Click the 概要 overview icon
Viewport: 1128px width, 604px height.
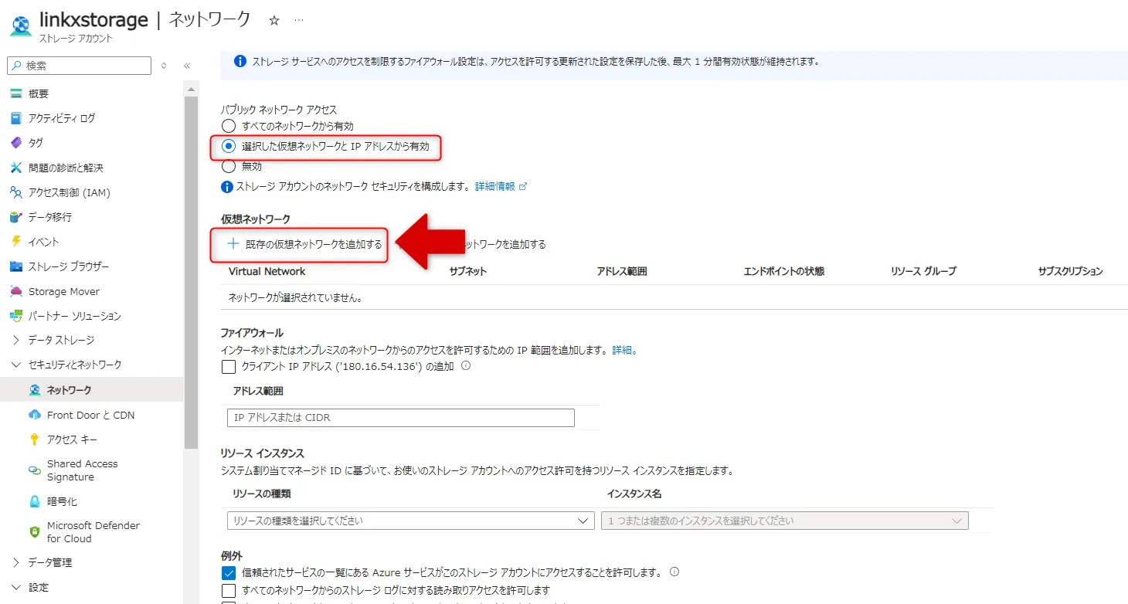click(x=16, y=93)
